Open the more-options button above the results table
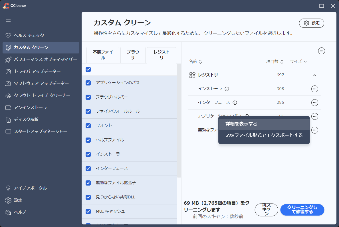This screenshot has width=339, height=227. [322, 51]
